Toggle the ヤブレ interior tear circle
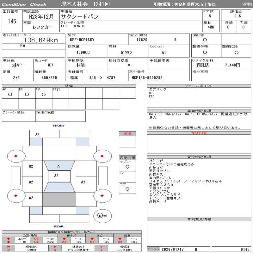Image resolution: width=253 pixels, height=253 pixels. click(127, 167)
